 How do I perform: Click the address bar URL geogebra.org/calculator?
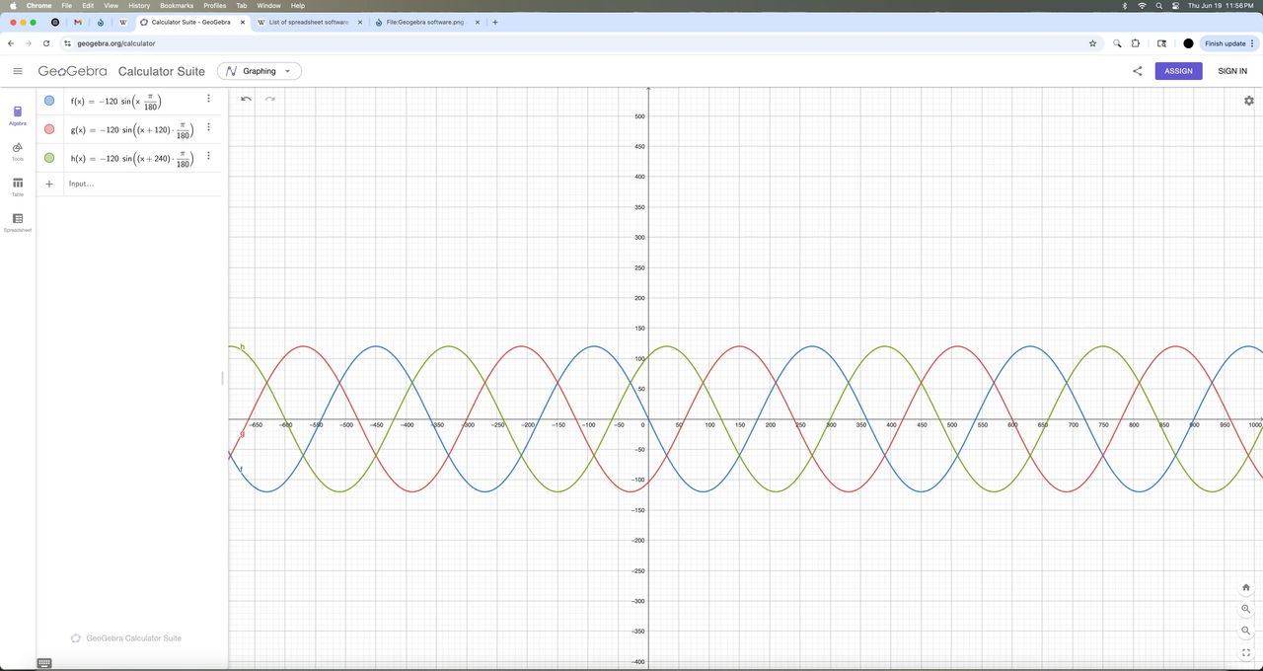[x=116, y=43]
